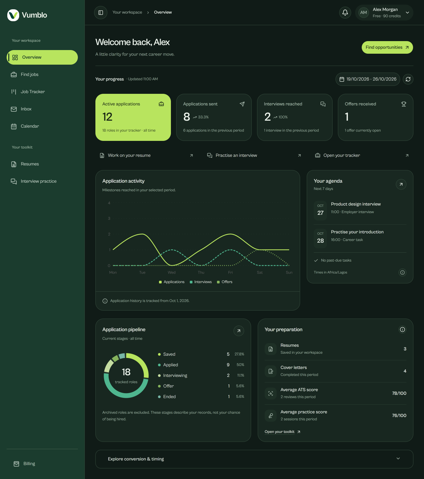Click Work on your resume link
The image size is (424, 479).
coord(146,155)
